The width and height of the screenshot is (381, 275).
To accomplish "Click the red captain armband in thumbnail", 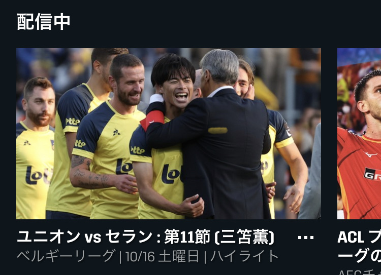I will (x=152, y=120).
